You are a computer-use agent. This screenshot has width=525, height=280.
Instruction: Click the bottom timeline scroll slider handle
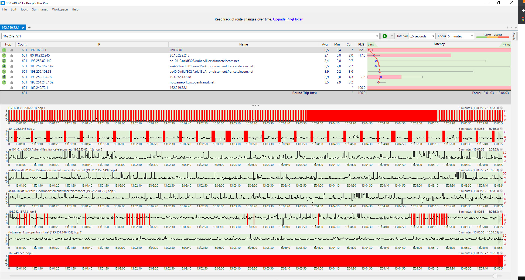[495, 276]
